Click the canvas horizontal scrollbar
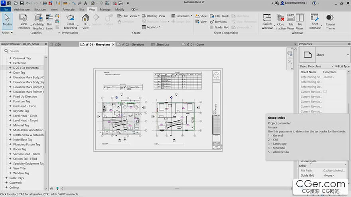 [177, 189]
